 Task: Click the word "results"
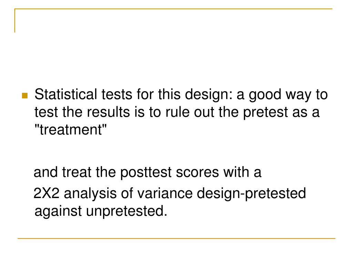(109, 112)
